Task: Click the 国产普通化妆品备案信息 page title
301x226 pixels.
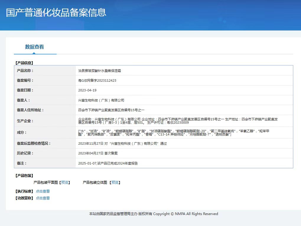Action: coord(56,13)
